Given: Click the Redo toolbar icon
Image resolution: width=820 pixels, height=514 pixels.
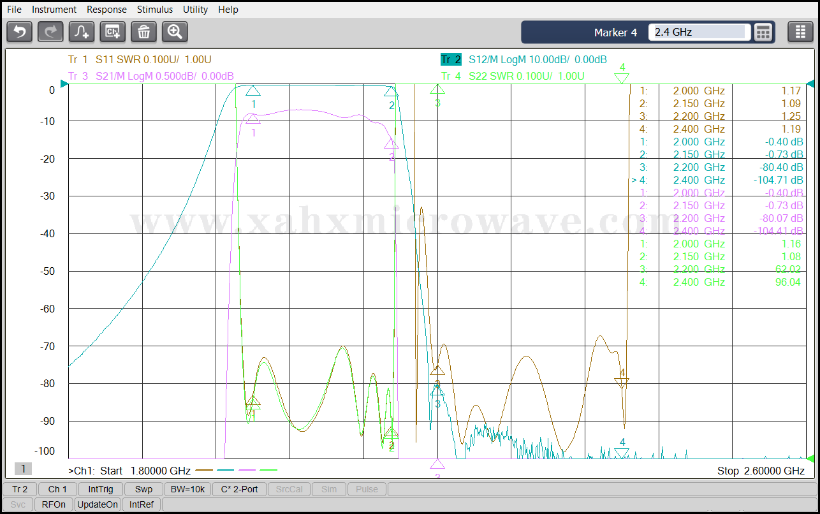Looking at the screenshot, I should click(x=50, y=32).
